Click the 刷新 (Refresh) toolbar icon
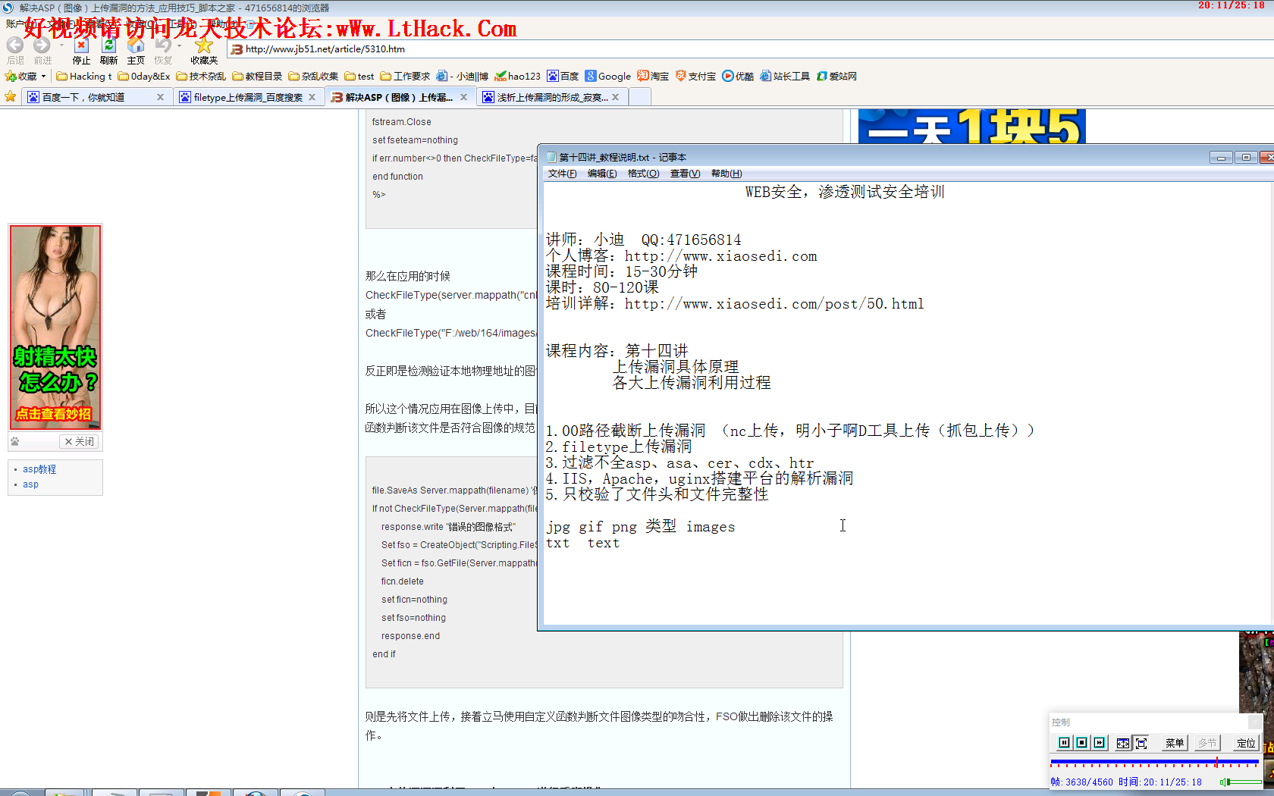The height and width of the screenshot is (796, 1274). click(x=108, y=47)
